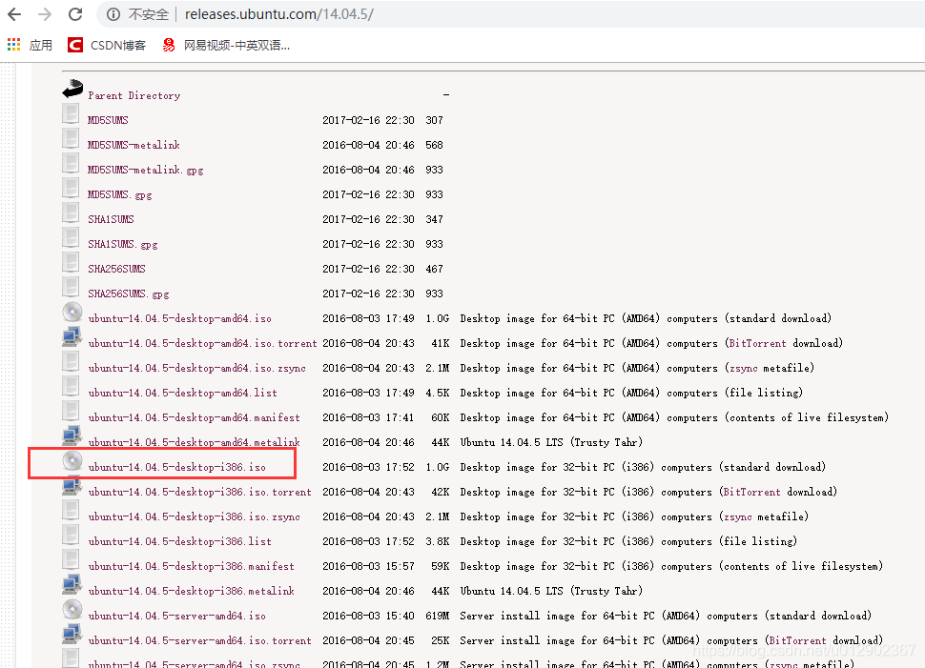Open the MD5SUMS-metalink.gpg link

[x=146, y=170]
